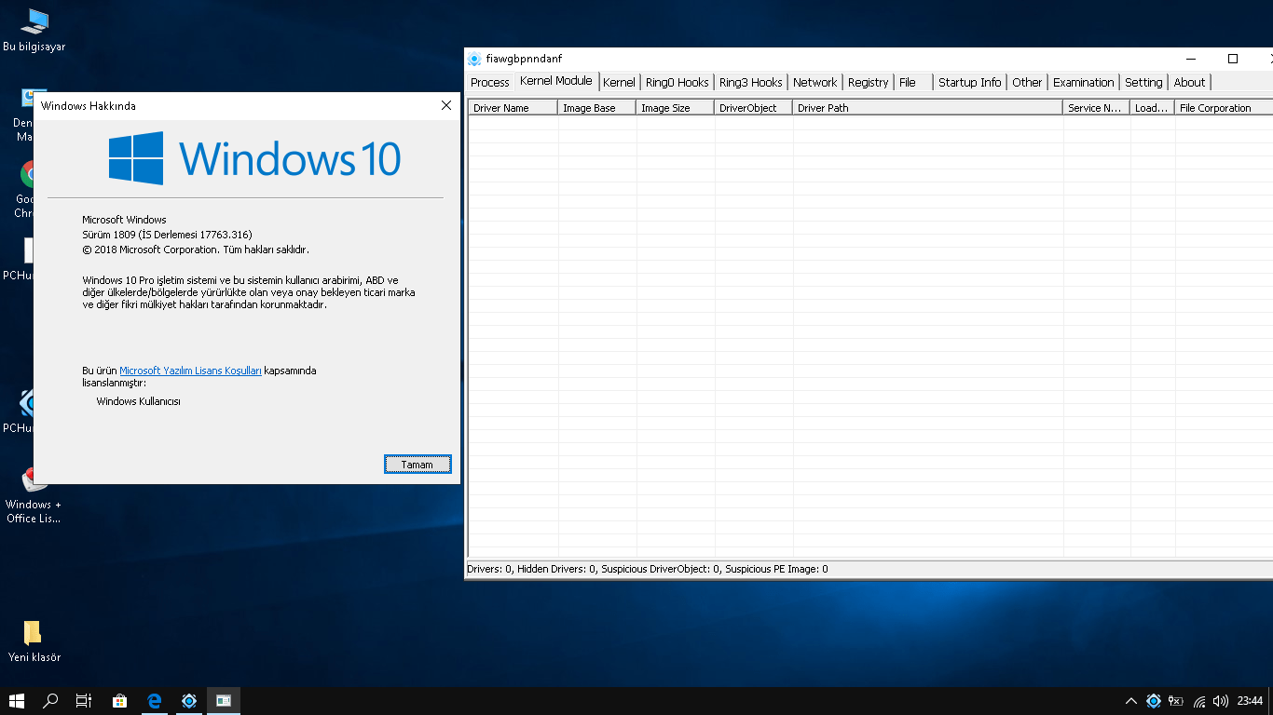1273x715 pixels.
Task: Show hidden system tray icons
Action: (1131, 701)
